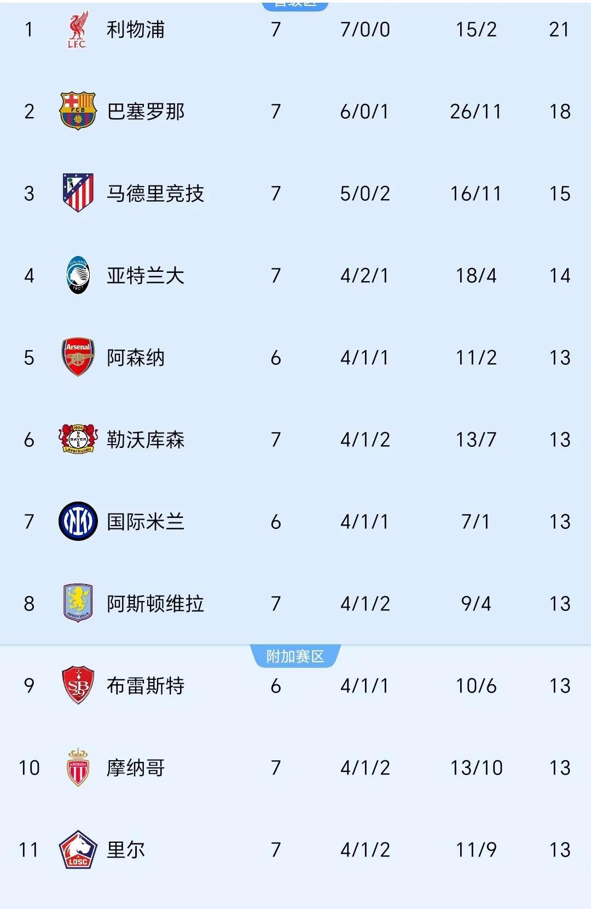The width and height of the screenshot is (591, 909).
Task: Click the blue zone header at the top
Action: (296, 4)
